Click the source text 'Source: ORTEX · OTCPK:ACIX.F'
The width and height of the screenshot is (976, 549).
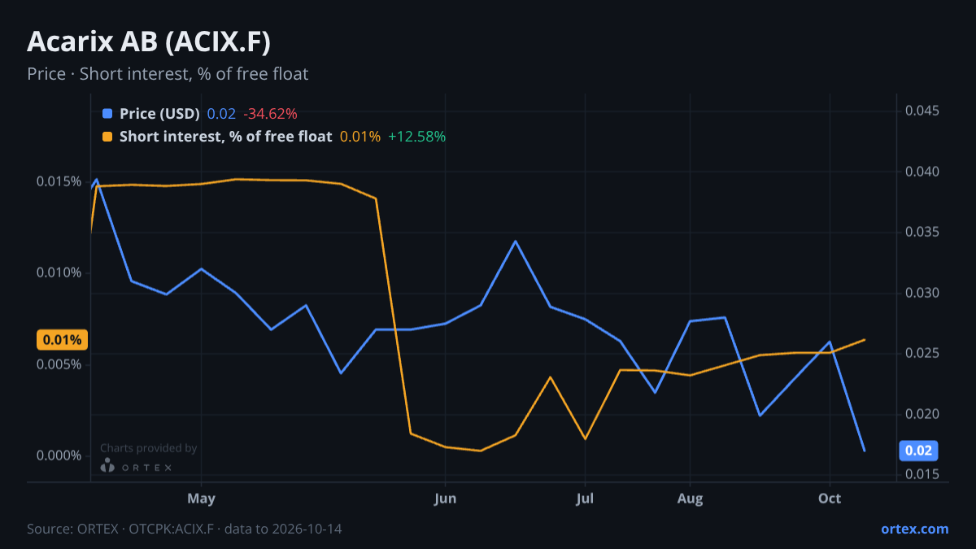(120, 529)
